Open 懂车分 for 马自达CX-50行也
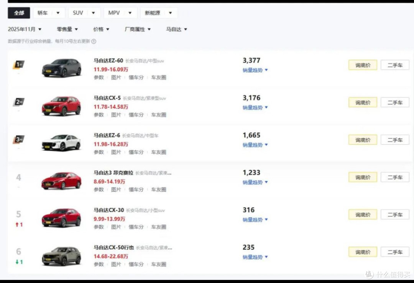 pyautogui.click(x=136, y=265)
